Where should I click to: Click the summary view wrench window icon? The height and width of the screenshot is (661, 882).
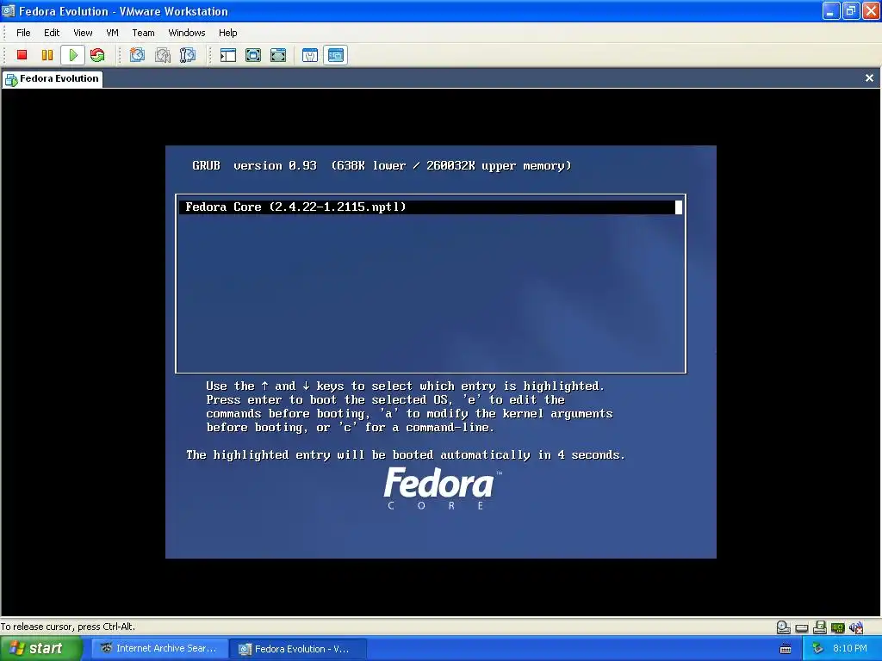pyautogui.click(x=310, y=55)
